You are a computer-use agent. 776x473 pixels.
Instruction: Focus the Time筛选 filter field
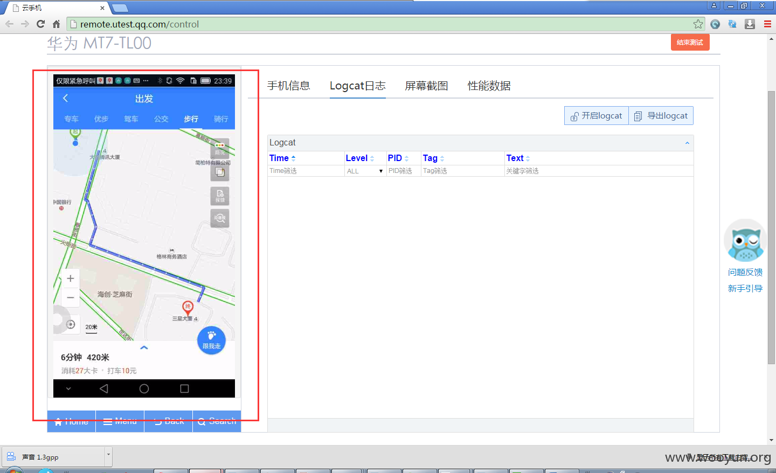point(306,171)
